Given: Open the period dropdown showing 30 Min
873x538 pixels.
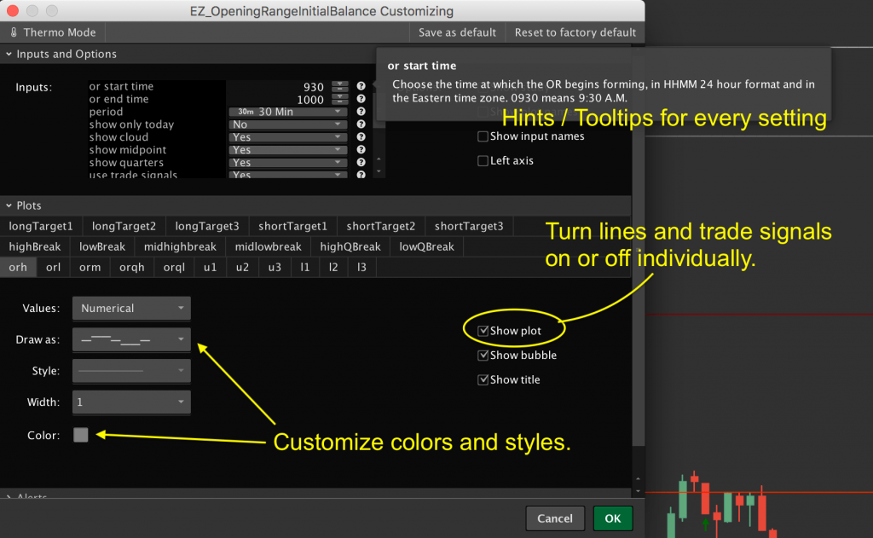Looking at the screenshot, I should pos(287,112).
